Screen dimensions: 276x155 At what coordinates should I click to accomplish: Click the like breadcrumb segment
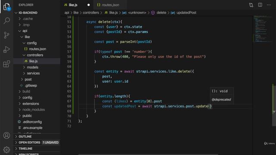pos(76,12)
